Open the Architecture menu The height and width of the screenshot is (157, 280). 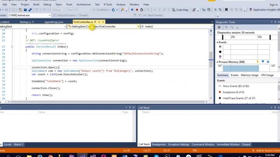click(x=84, y=4)
